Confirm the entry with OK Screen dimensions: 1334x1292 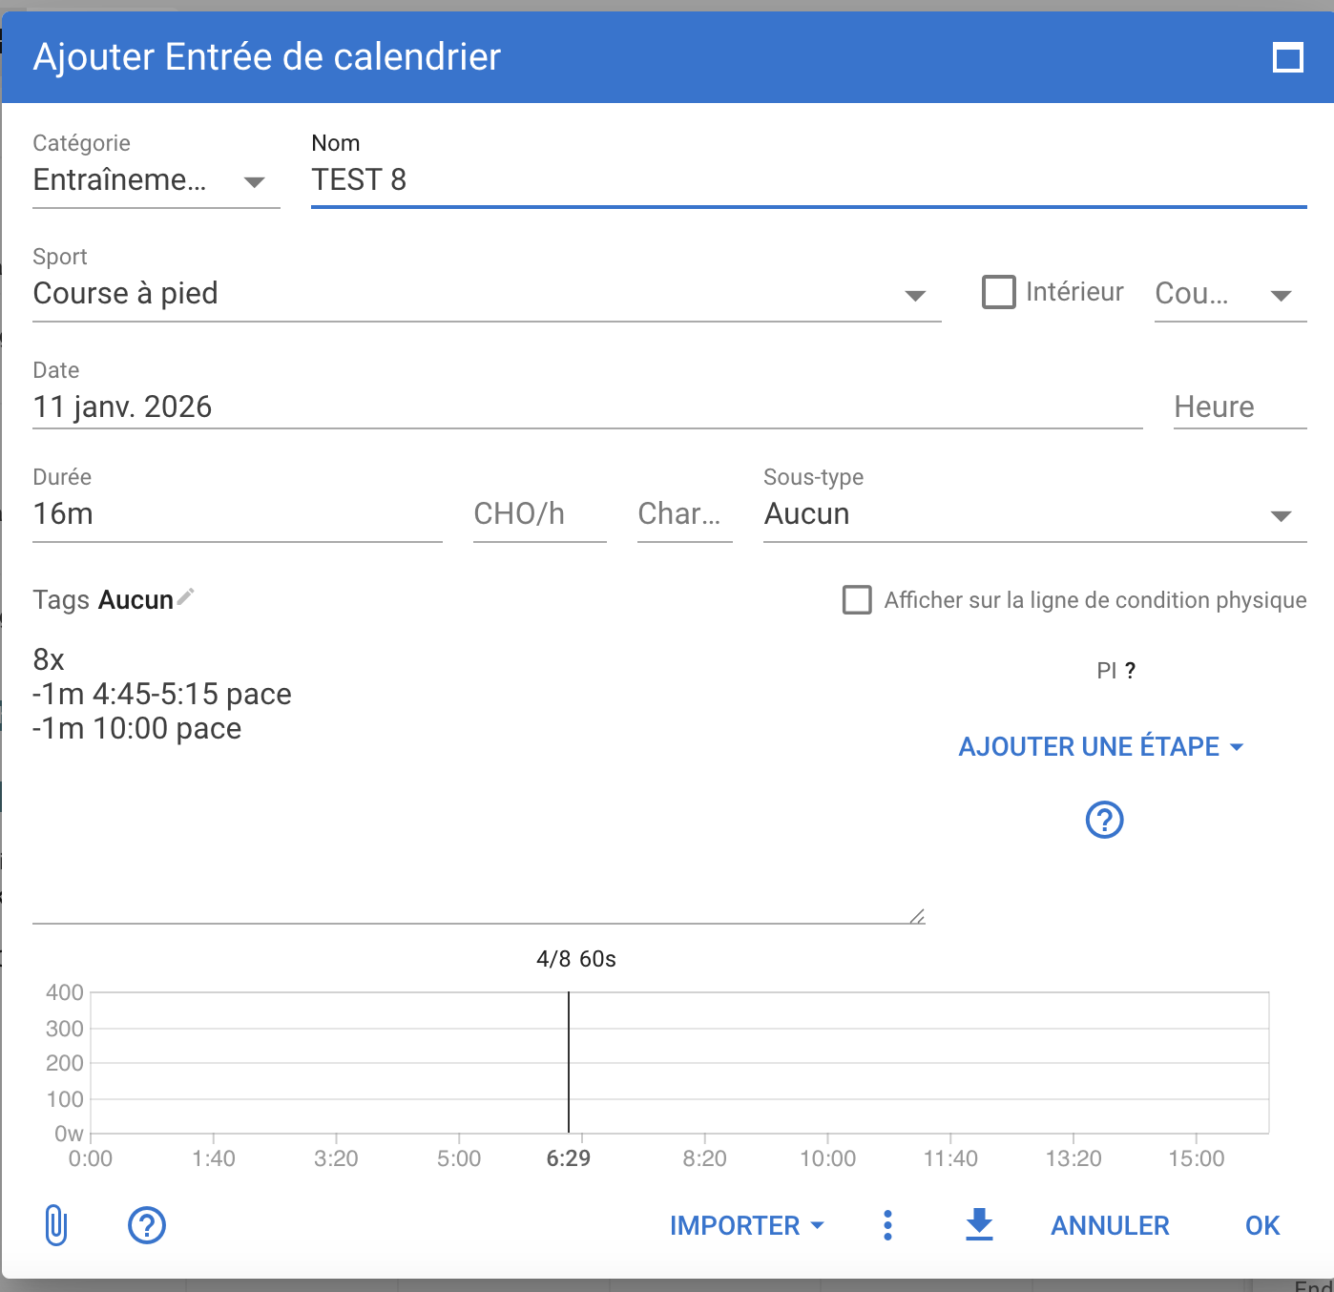[x=1261, y=1225]
